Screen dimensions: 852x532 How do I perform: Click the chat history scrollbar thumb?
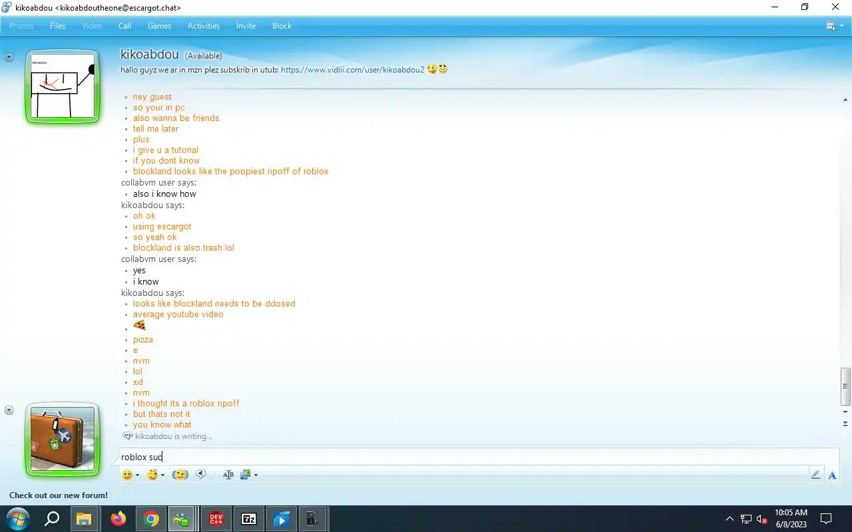point(845,386)
